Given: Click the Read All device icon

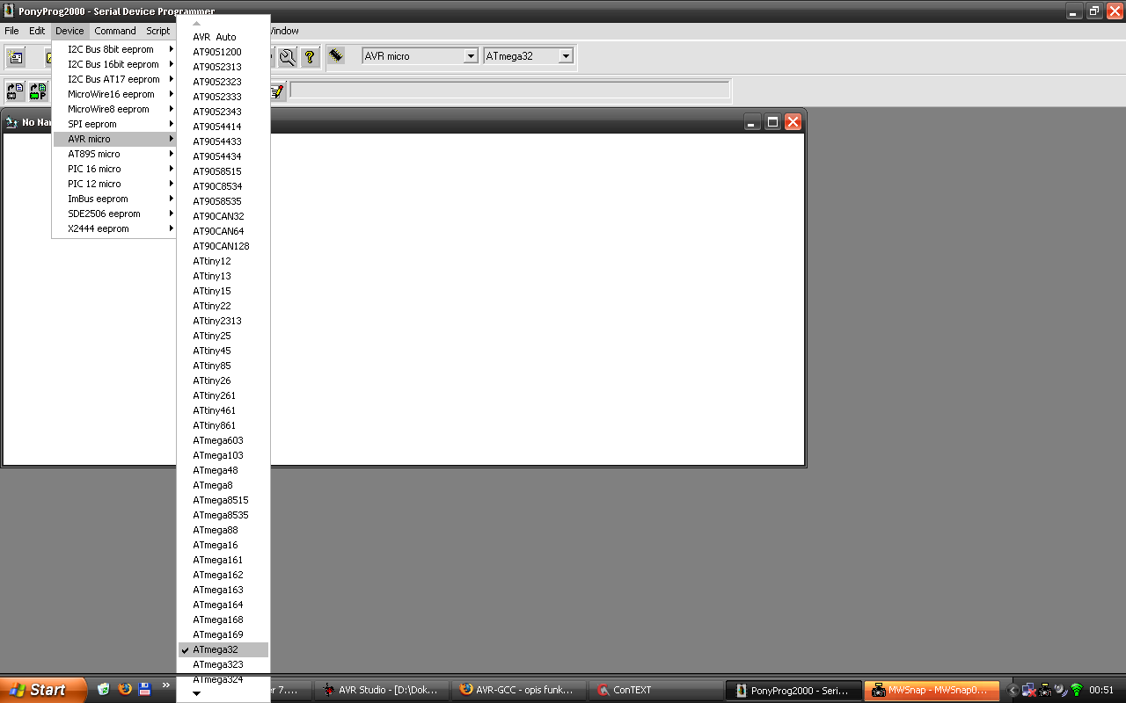Looking at the screenshot, I should (x=16, y=91).
